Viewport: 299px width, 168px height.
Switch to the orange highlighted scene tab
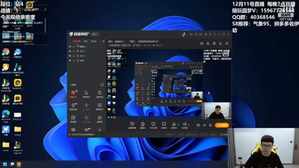coord(77,41)
